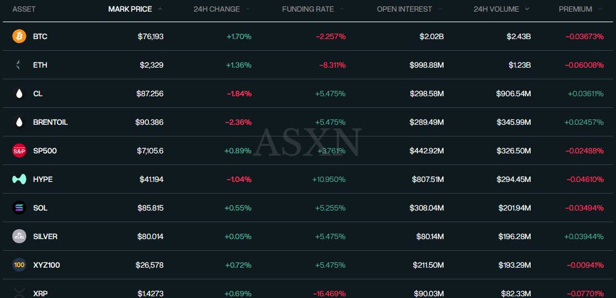Sort by Open Interest column header

coord(404,9)
